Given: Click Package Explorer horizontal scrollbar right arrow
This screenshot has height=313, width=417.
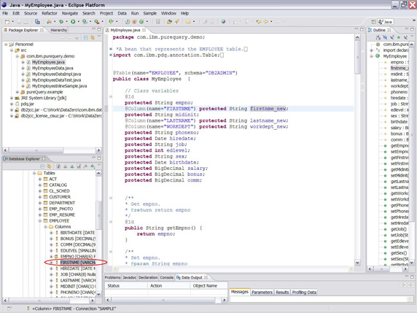Looking at the screenshot, I should (98, 150).
